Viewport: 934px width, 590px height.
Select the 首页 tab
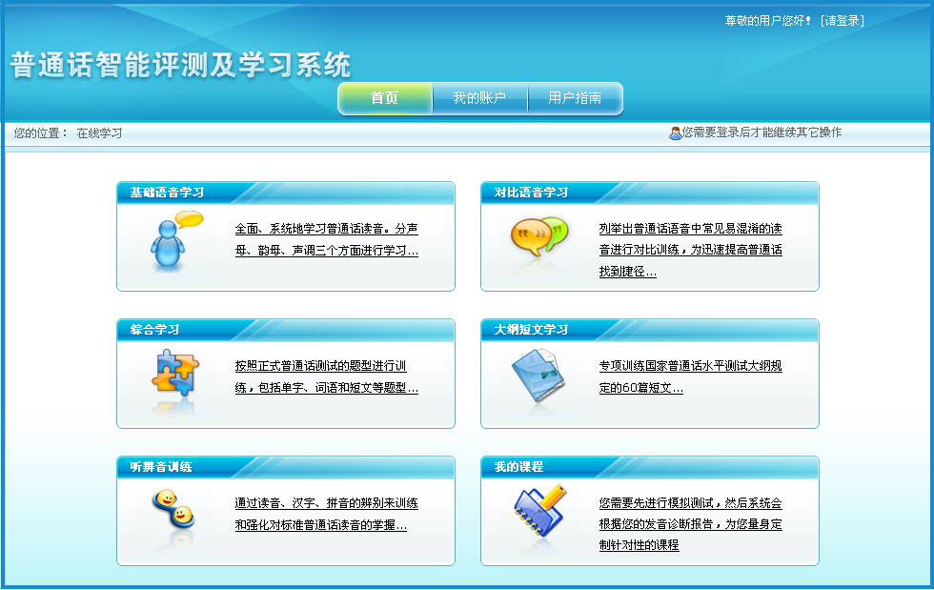point(384,97)
